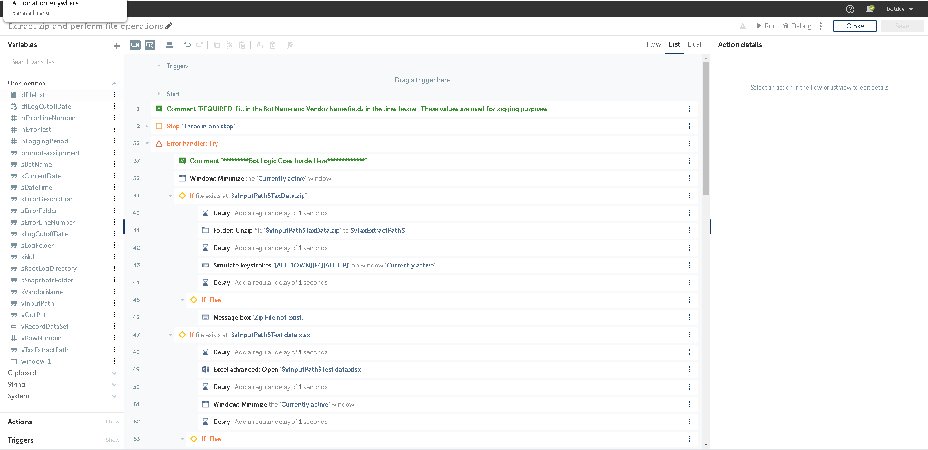Image resolution: width=928 pixels, height=450 pixels.
Task: Select the If Else on line 53
Action: [441, 439]
